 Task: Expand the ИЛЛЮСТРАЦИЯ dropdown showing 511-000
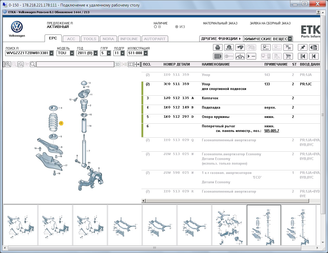point(146,53)
